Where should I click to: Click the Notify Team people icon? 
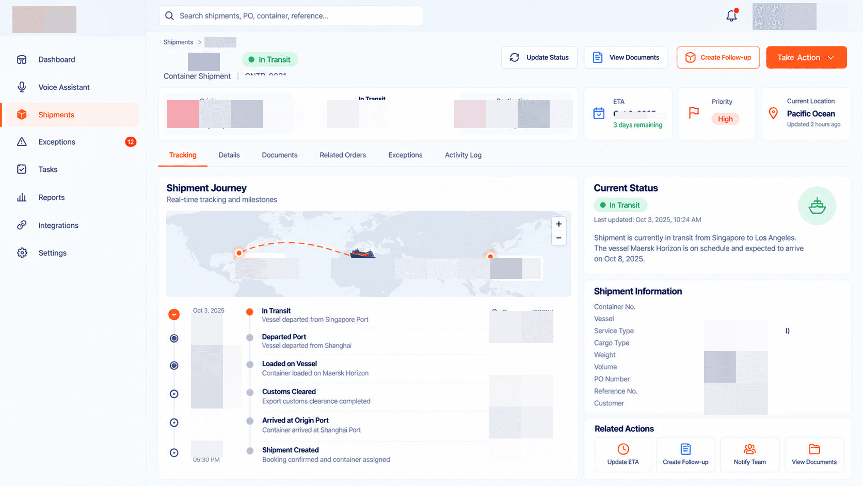(x=749, y=449)
